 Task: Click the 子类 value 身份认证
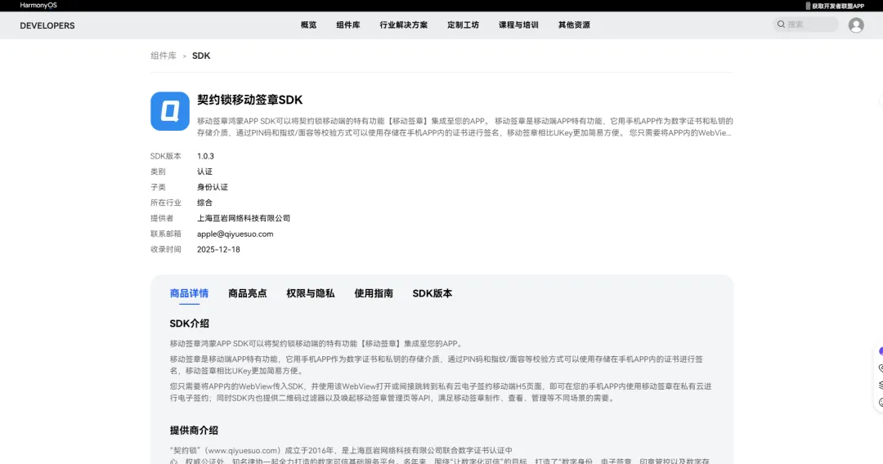click(213, 187)
